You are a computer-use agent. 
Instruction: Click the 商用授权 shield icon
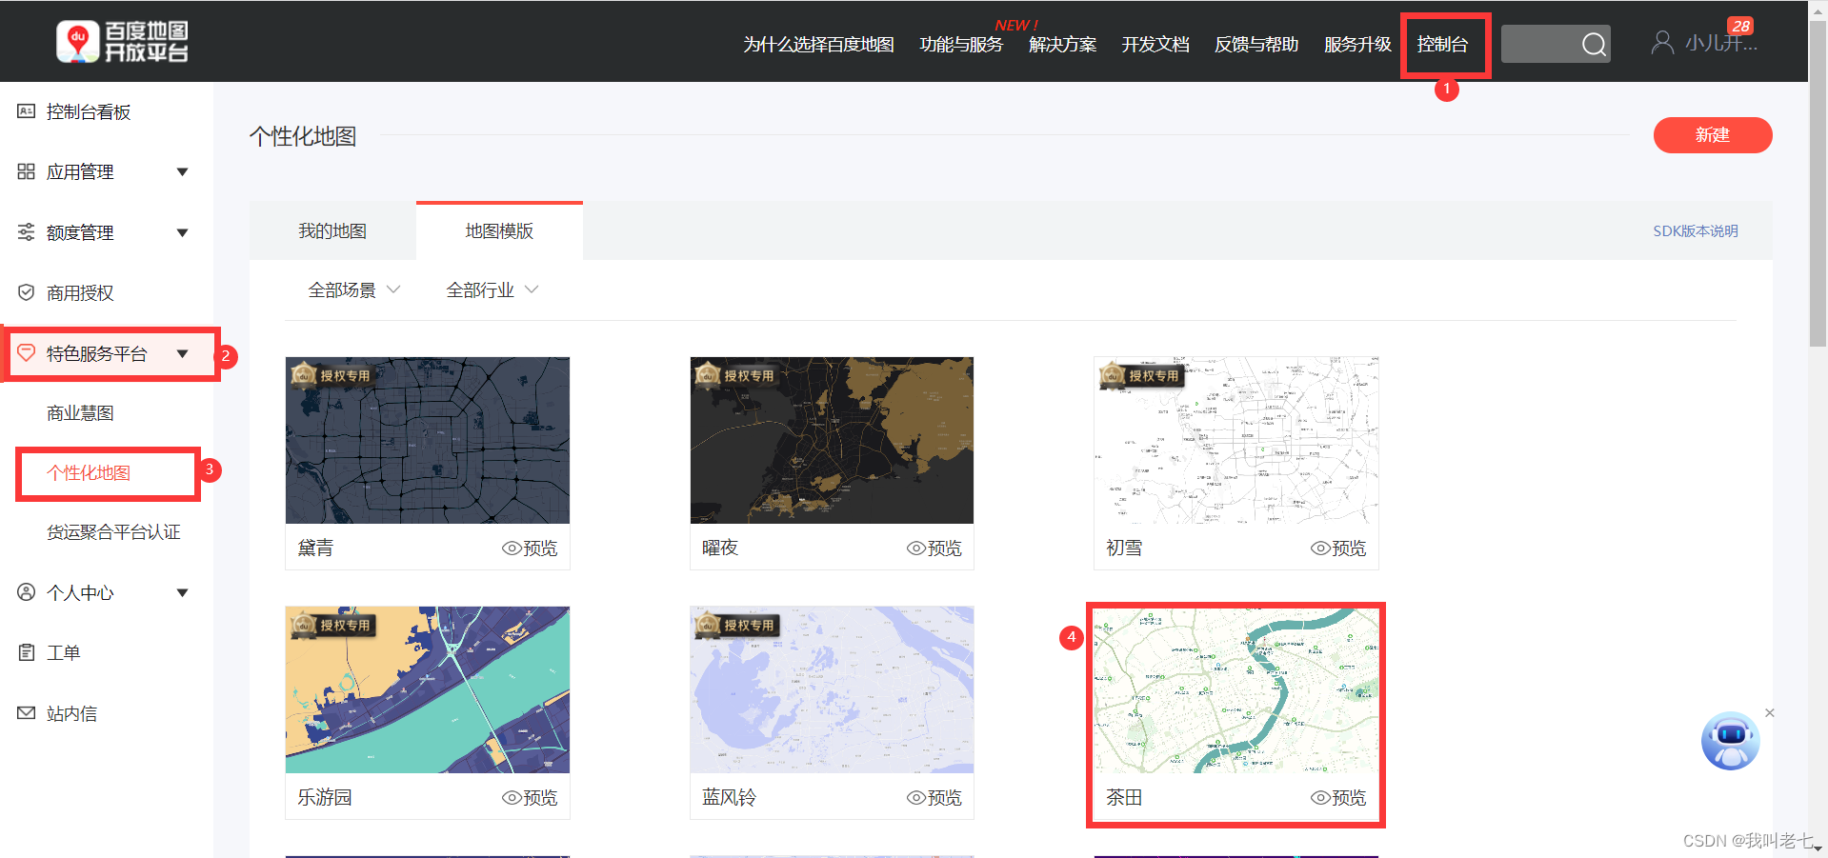coord(27,292)
